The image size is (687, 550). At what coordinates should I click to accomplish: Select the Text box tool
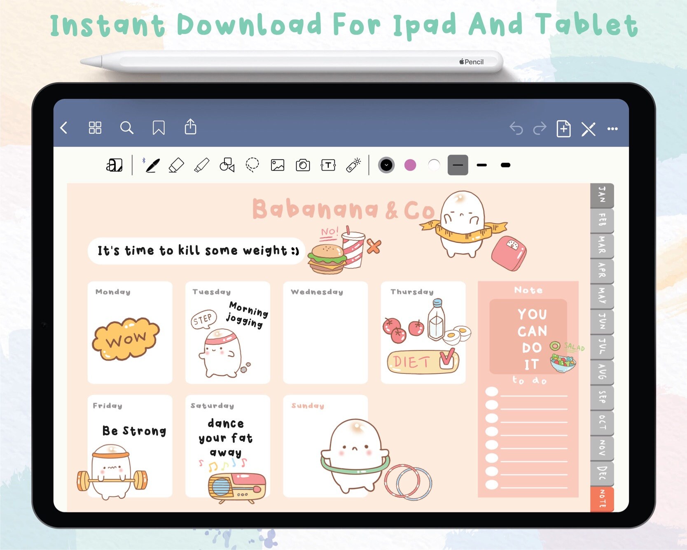(x=328, y=165)
